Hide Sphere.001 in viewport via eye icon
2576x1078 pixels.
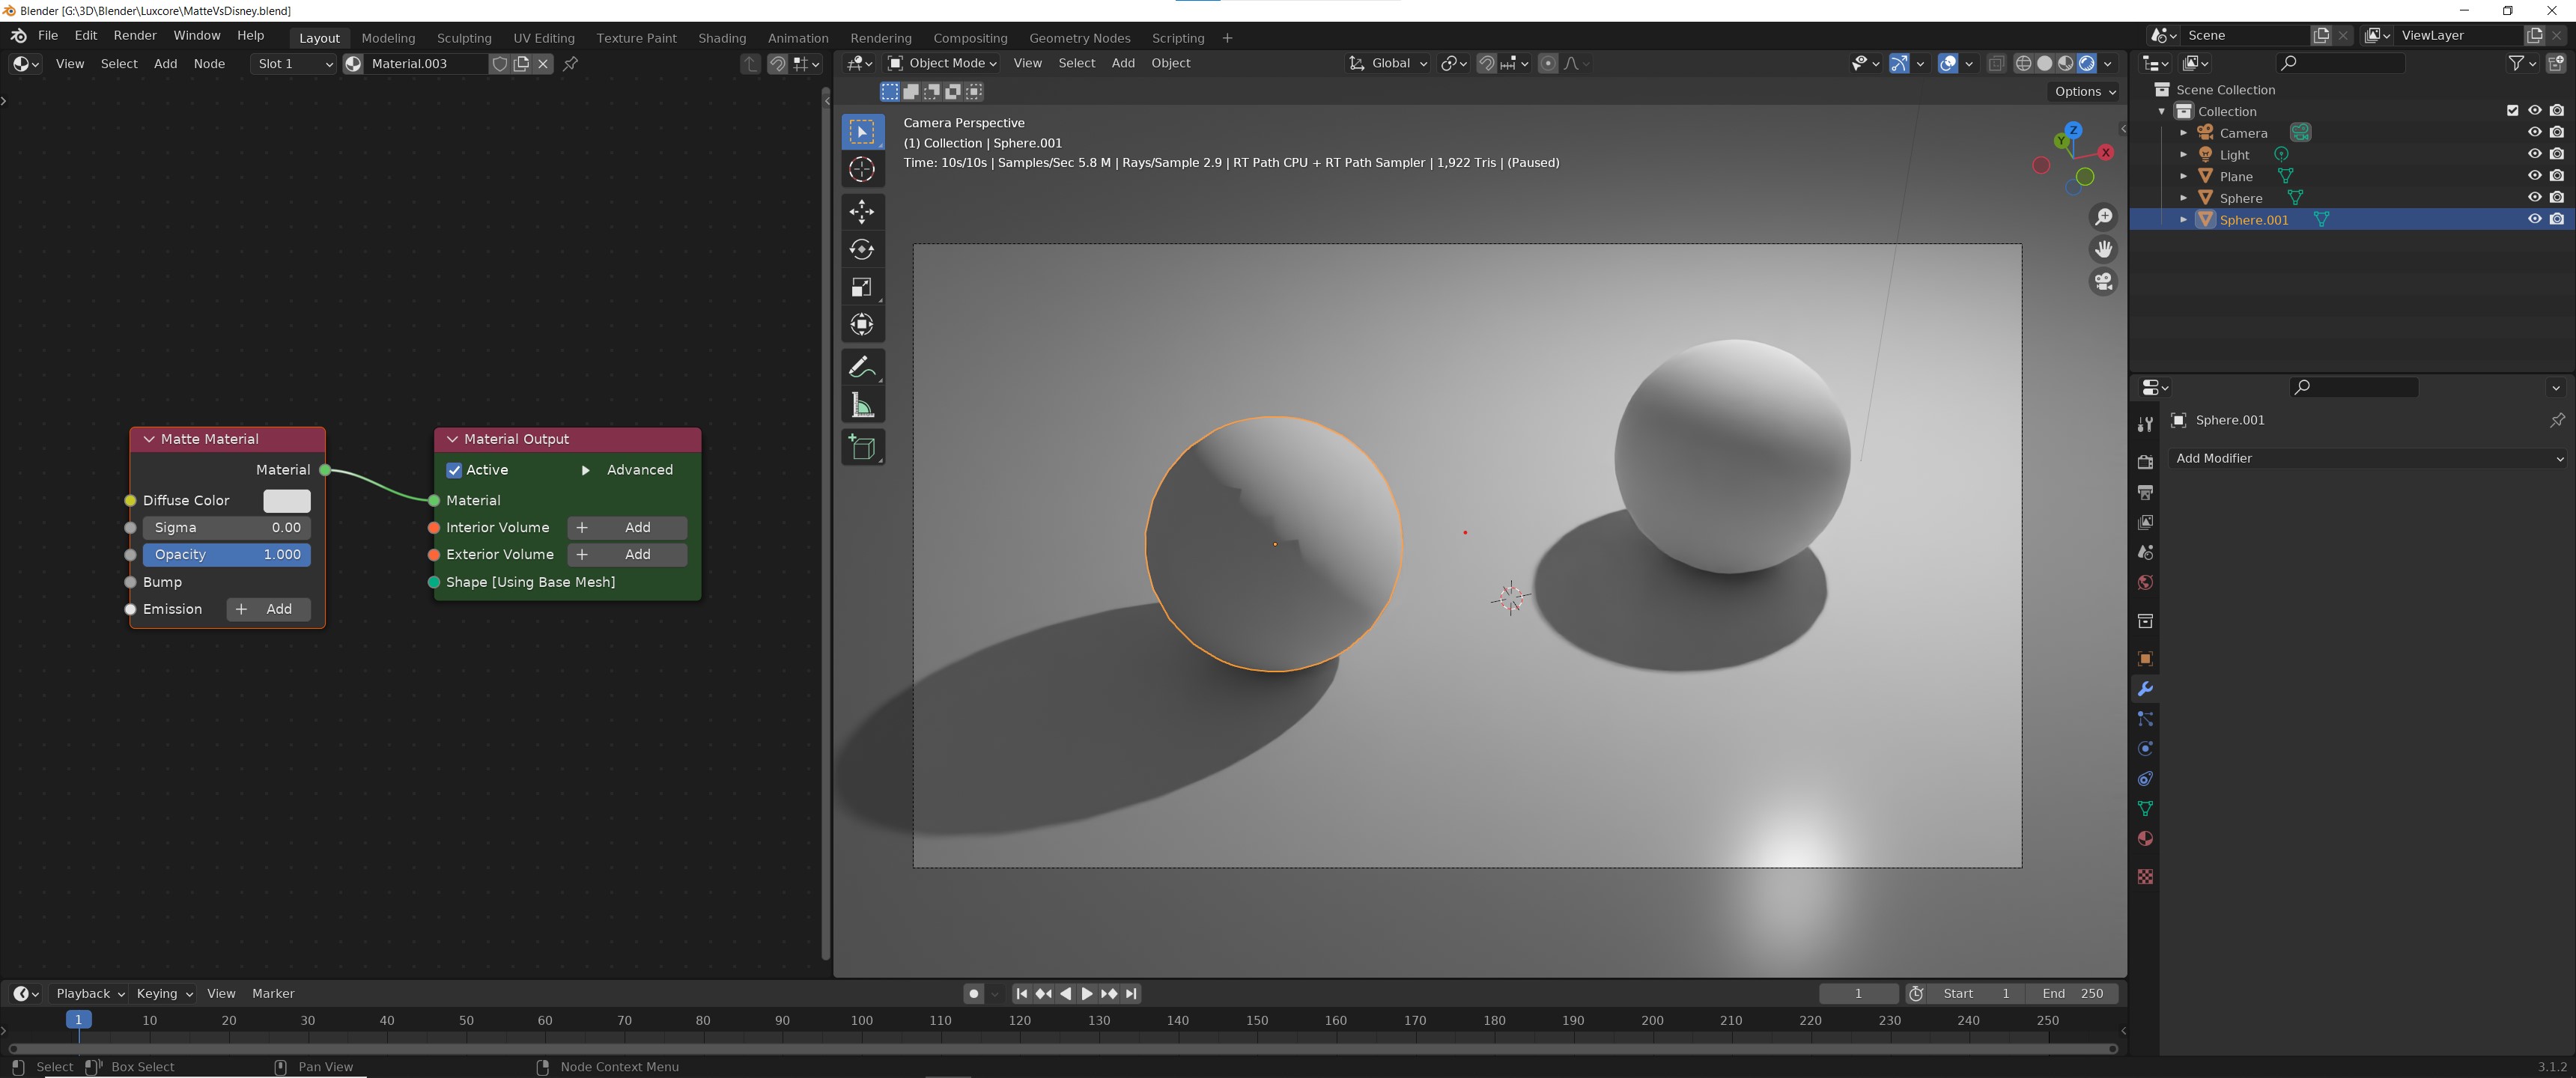(x=2534, y=219)
